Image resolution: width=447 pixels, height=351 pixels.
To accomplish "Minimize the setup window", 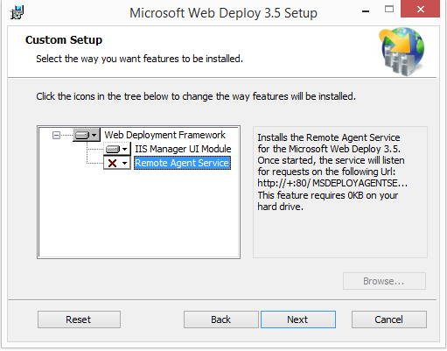I will click(x=366, y=11).
